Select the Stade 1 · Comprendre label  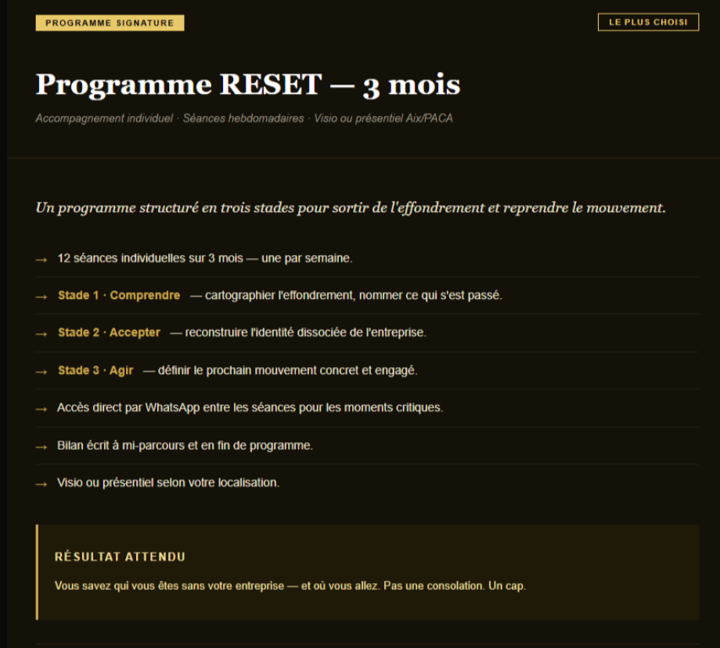click(119, 295)
